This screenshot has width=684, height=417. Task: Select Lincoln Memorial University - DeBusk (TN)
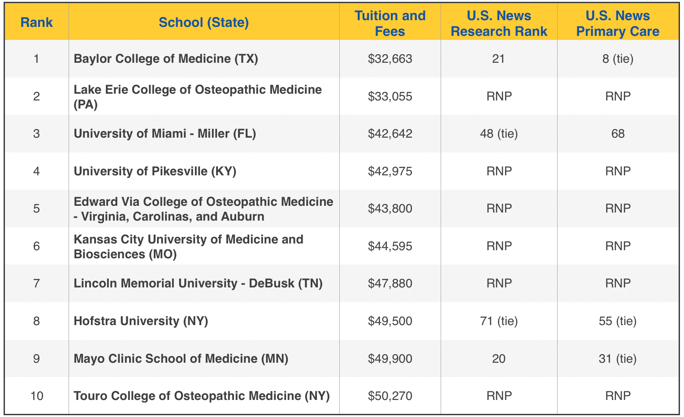click(x=198, y=283)
